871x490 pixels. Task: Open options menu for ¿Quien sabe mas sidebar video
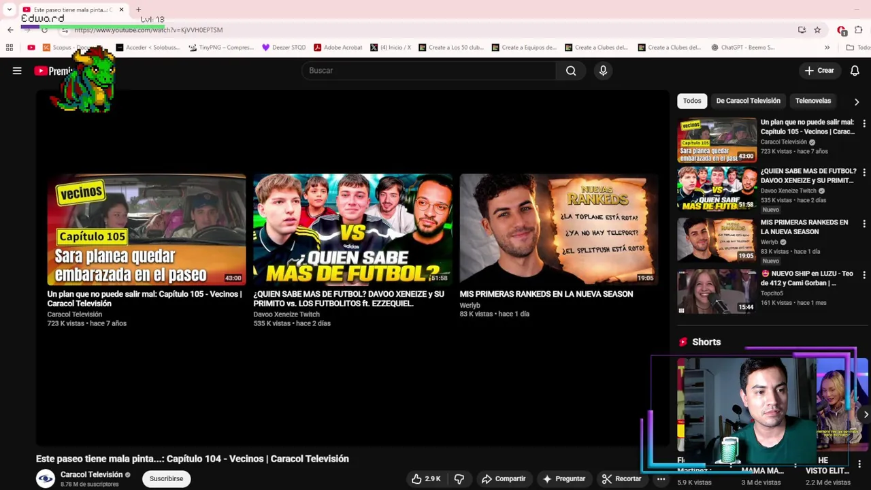click(864, 173)
